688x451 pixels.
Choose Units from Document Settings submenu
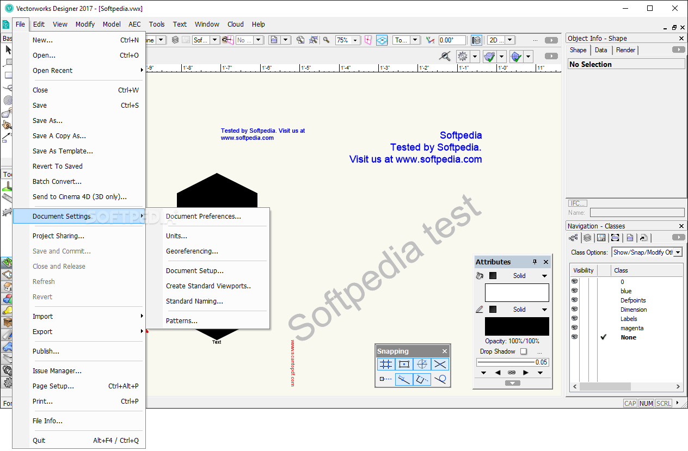[x=176, y=236]
